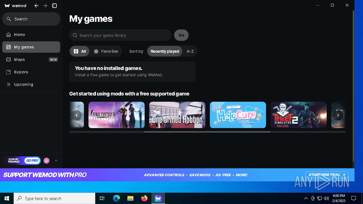Click the Home house icon

point(9,35)
